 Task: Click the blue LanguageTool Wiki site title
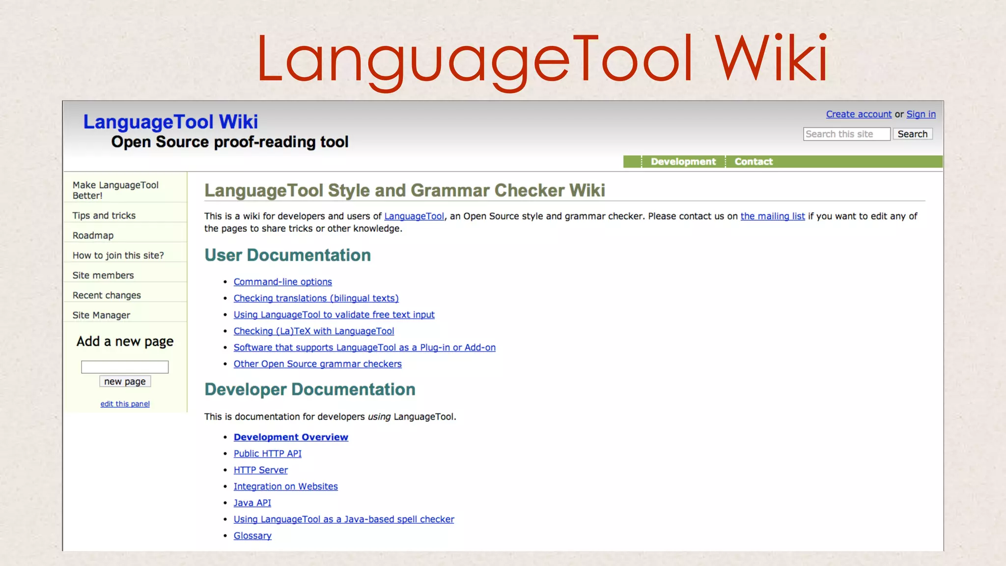[x=170, y=122]
